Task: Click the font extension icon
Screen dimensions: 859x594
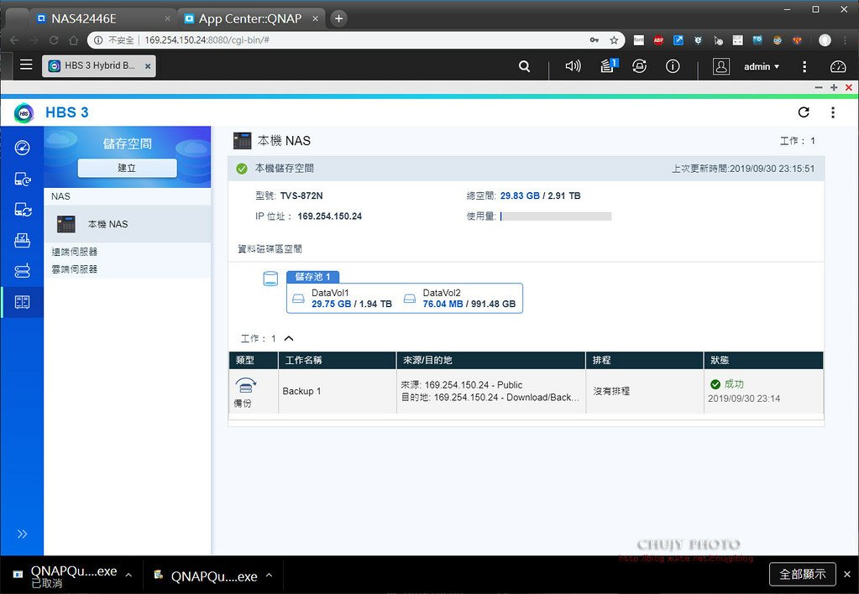Action: [x=639, y=40]
